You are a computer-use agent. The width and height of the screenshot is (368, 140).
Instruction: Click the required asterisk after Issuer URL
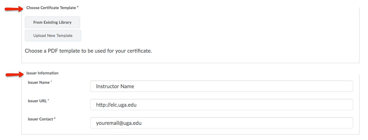pyautogui.click(x=49, y=100)
